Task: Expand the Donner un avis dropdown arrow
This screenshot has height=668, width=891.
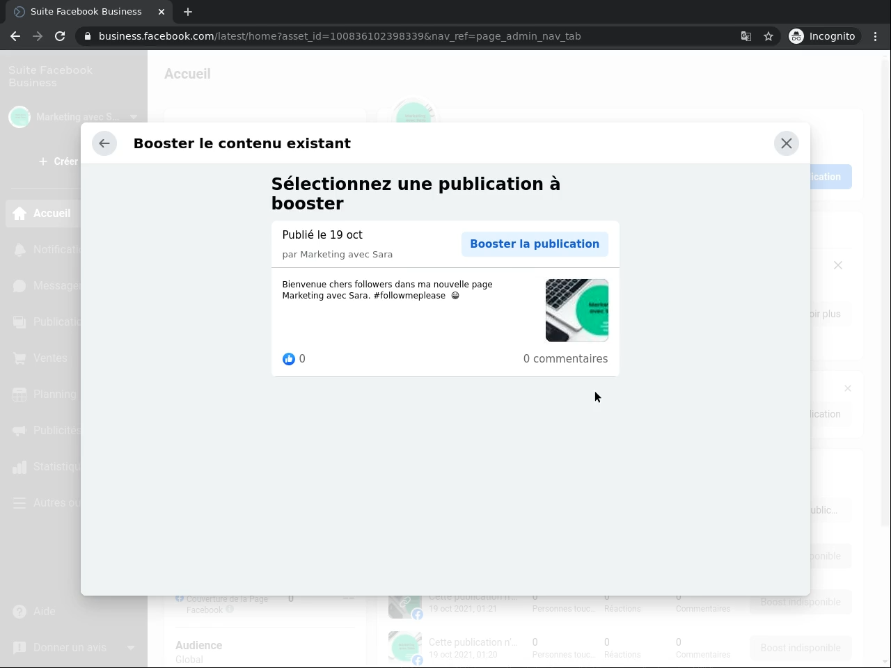Action: (131, 648)
